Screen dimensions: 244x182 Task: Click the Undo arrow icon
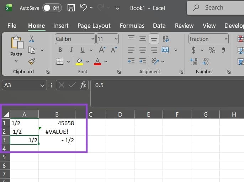[83, 8]
